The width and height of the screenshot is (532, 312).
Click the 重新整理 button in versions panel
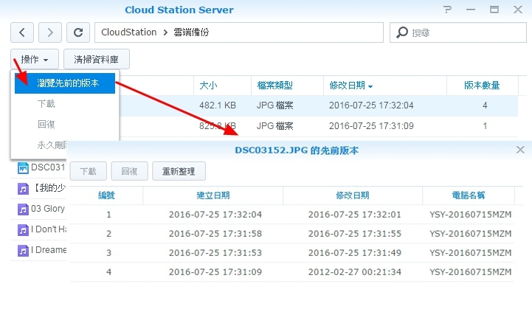click(x=179, y=171)
